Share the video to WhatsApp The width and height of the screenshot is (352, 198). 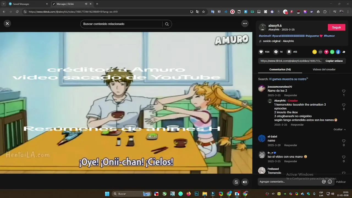[332, 52]
